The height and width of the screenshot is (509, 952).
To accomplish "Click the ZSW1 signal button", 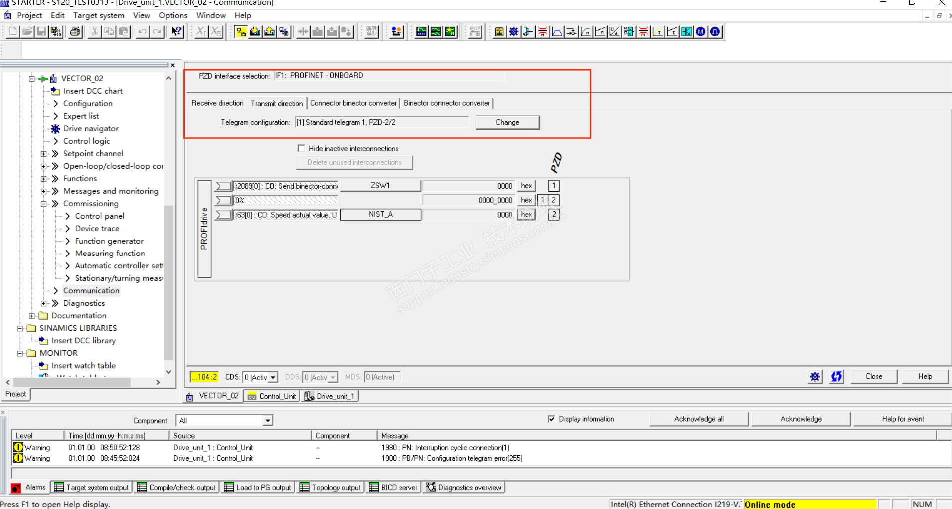I will click(x=380, y=186).
